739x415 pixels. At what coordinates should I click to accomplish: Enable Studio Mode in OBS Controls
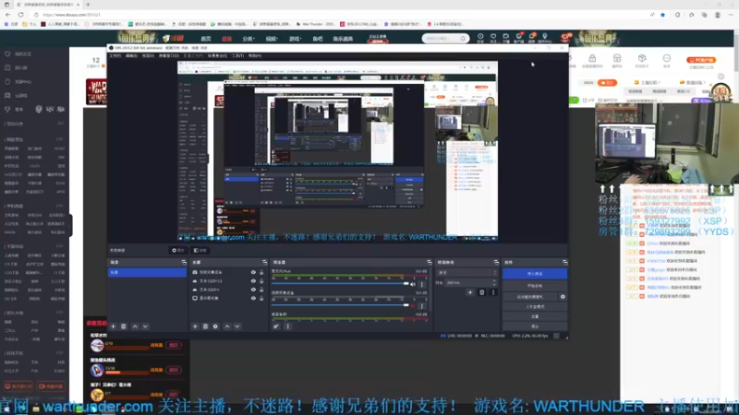pos(535,307)
